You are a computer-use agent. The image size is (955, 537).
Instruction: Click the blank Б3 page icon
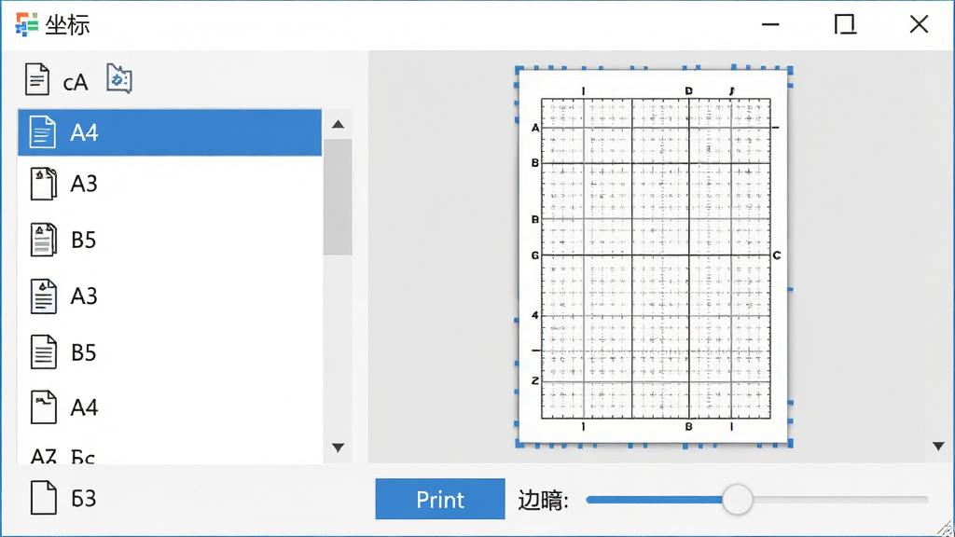point(43,498)
